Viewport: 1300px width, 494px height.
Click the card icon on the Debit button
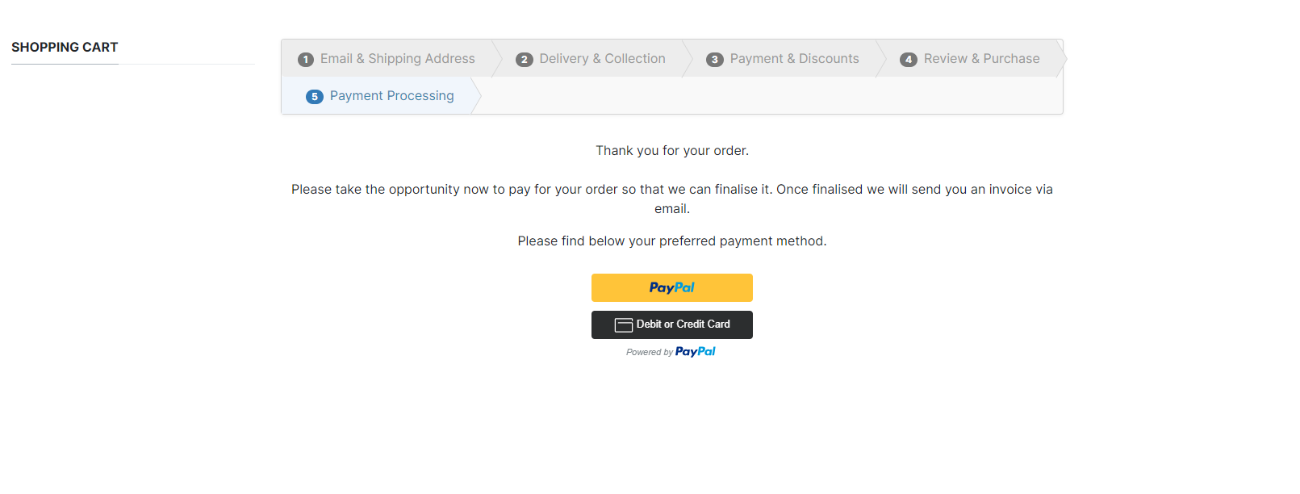tap(624, 325)
